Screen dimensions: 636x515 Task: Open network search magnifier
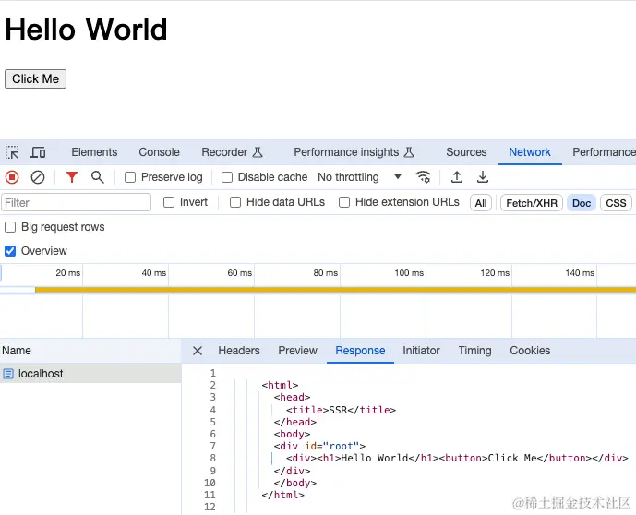[97, 177]
